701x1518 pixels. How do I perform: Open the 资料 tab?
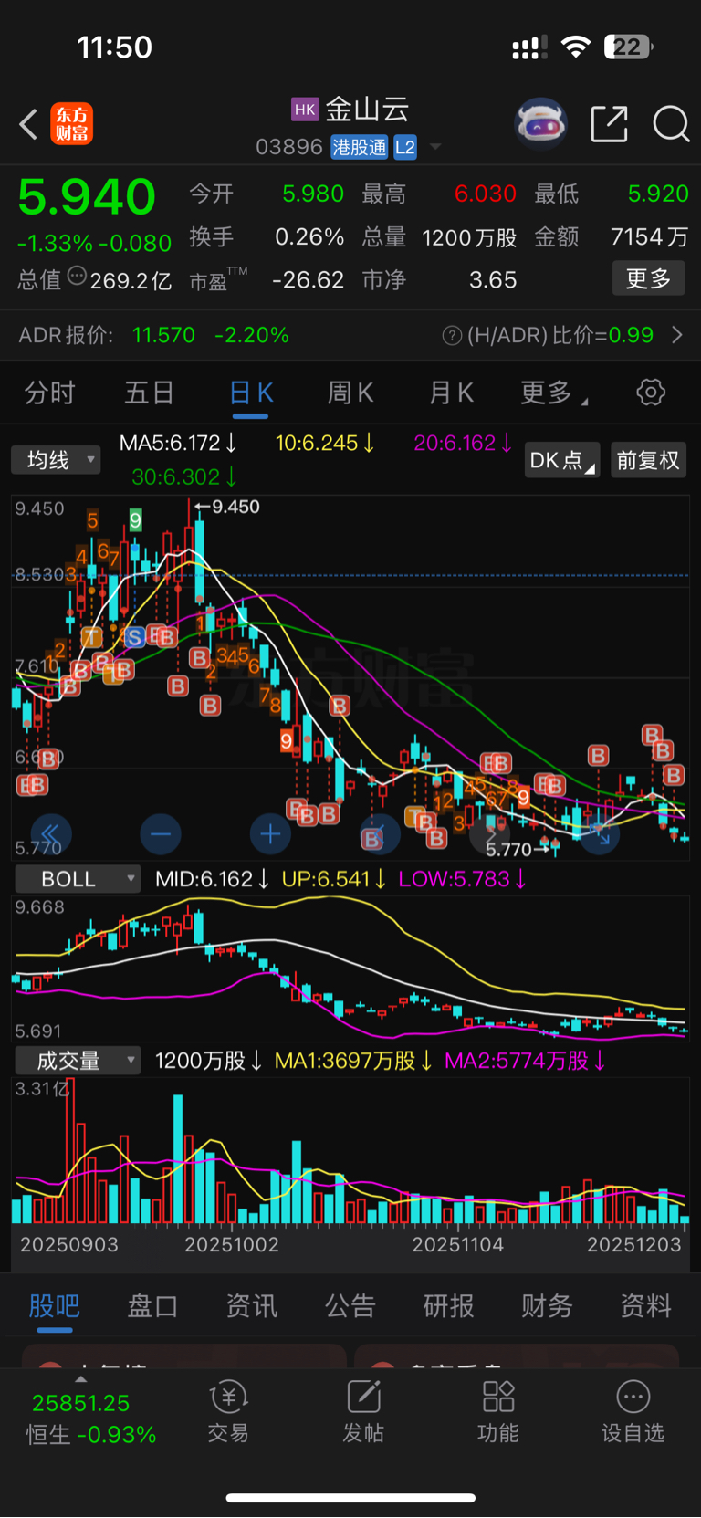646,1306
